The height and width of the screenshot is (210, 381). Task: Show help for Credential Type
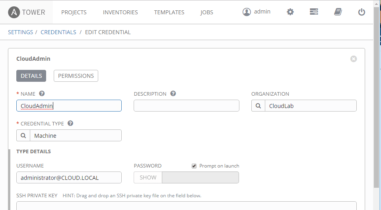[70, 123]
